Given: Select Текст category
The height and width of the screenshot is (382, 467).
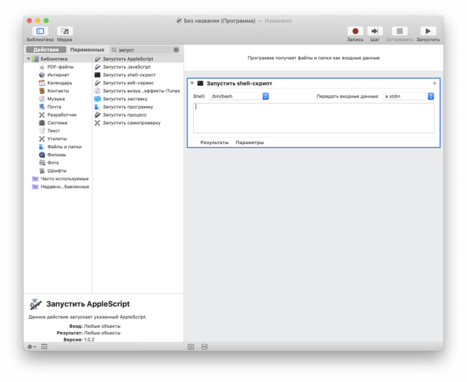Looking at the screenshot, I should [x=54, y=131].
